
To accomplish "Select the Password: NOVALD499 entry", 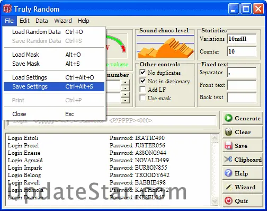I will pyautogui.click(x=139, y=160).
